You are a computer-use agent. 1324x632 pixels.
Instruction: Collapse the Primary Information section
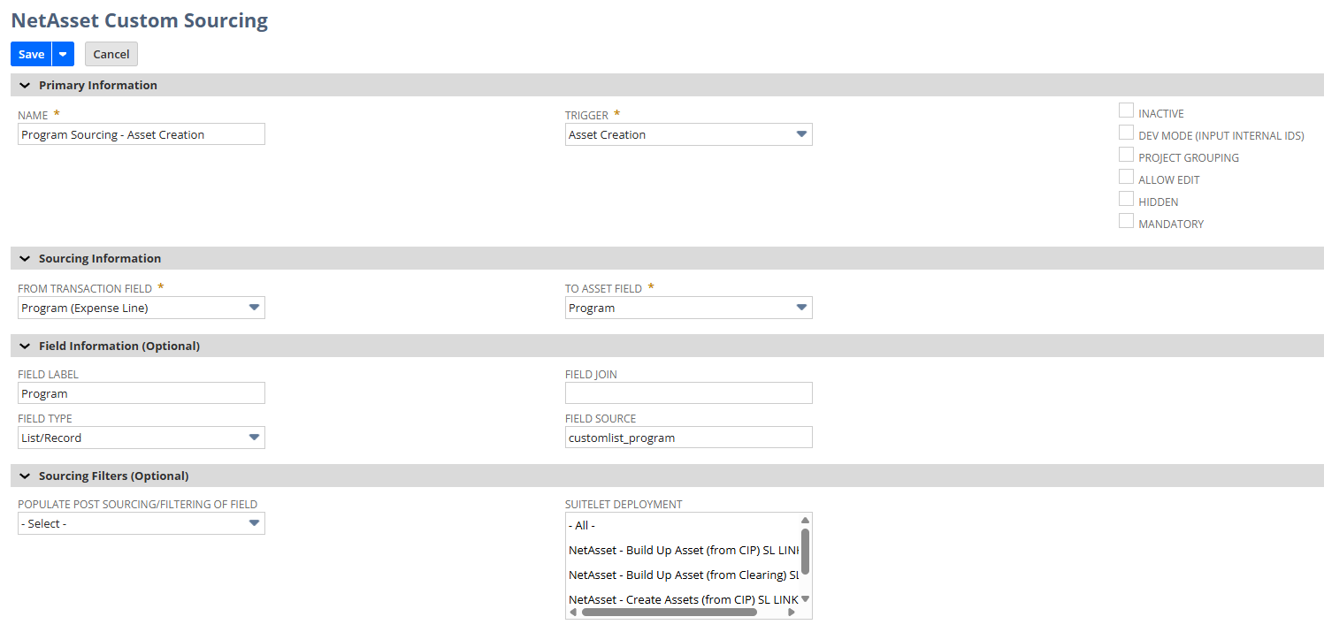tap(25, 86)
